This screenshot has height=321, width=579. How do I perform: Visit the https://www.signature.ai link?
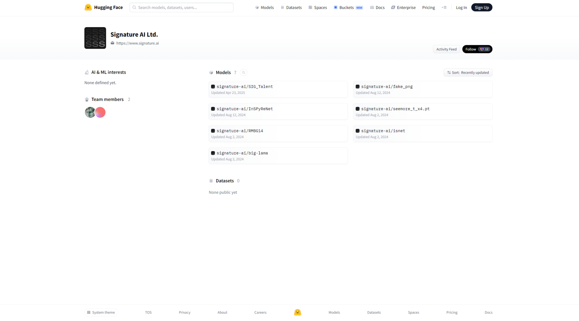pos(138,43)
